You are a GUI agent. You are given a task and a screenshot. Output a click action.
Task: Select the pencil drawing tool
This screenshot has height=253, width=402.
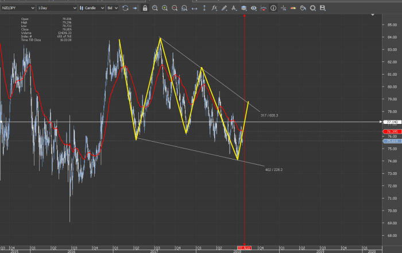pyautogui.click(x=224, y=9)
